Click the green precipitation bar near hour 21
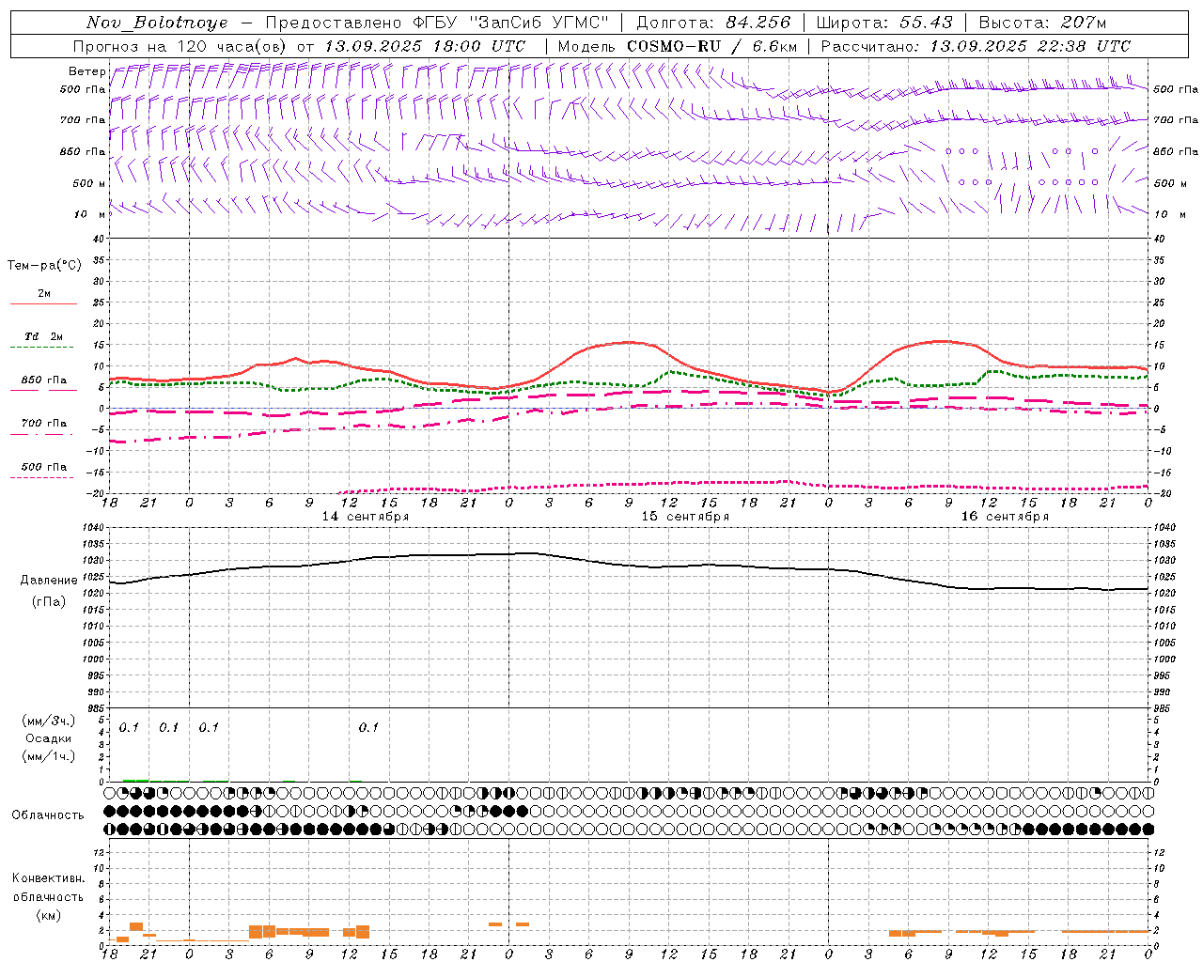 tap(135, 781)
